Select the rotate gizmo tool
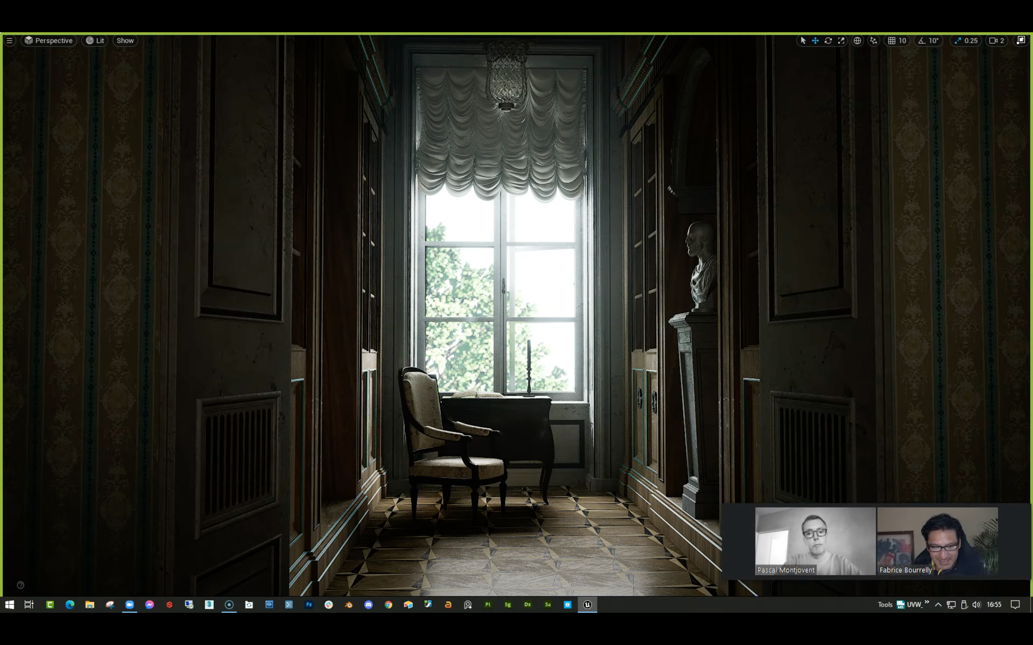Viewport: 1033px width, 645px height. pyautogui.click(x=828, y=40)
